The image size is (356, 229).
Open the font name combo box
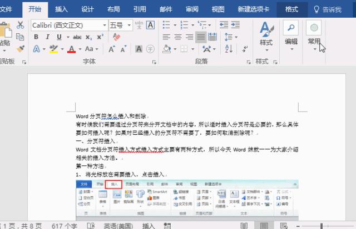point(69,25)
